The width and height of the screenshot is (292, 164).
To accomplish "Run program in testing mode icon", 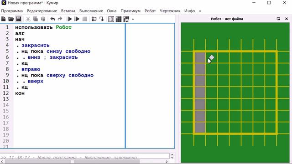I will coord(77,19).
